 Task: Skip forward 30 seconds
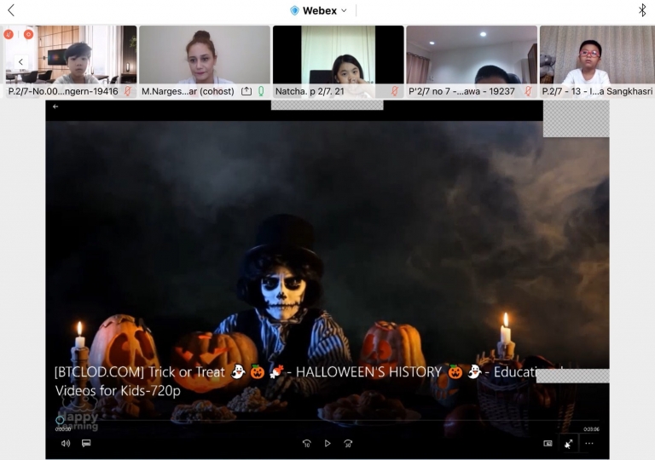[348, 444]
